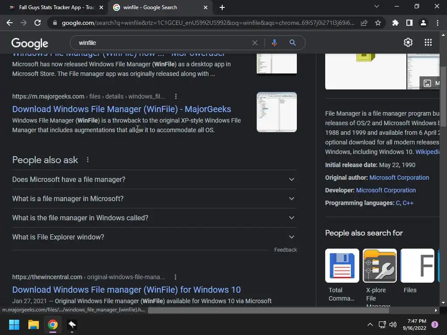Expand 'What is the file manager in Windows called?'
Viewport: 447px width, 335px height.
point(155,218)
